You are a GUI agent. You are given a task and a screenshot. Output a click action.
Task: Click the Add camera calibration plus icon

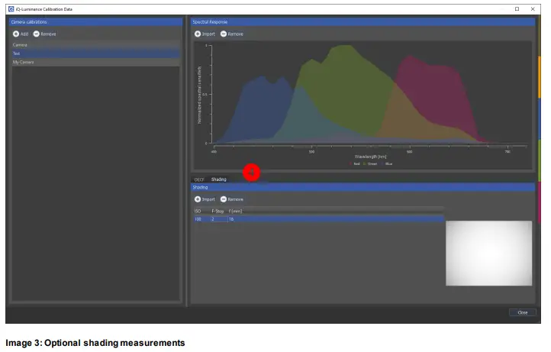[x=16, y=34]
